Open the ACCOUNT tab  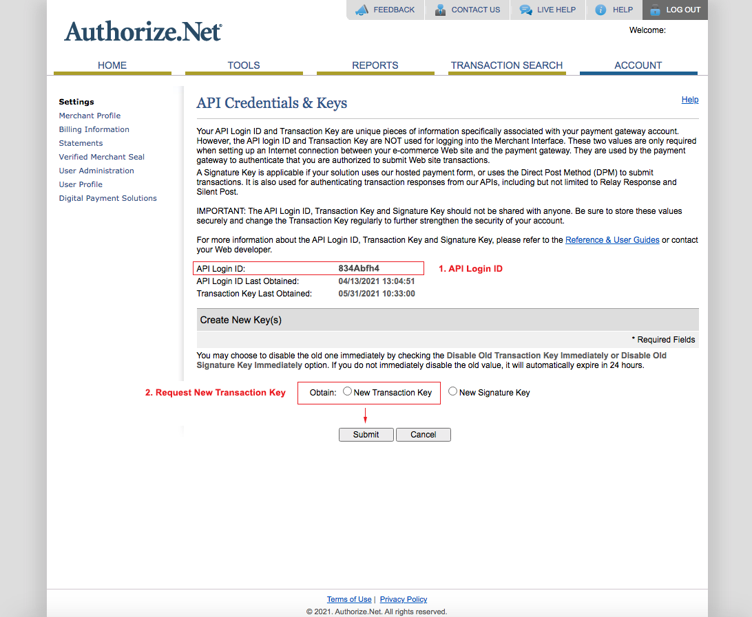coord(638,65)
